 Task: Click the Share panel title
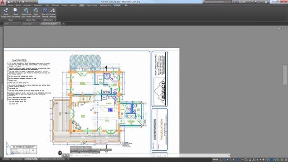tap(10, 20)
